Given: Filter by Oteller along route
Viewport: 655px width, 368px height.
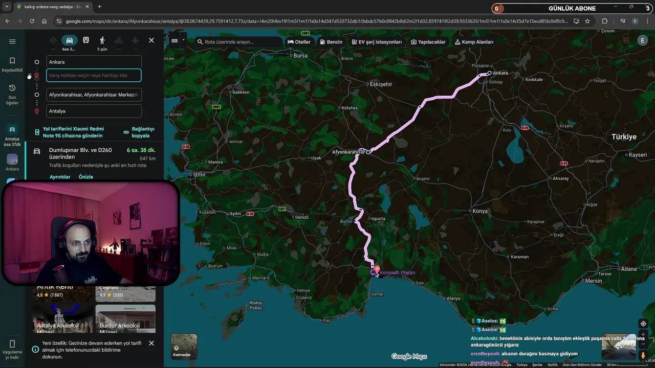Looking at the screenshot, I should pyautogui.click(x=299, y=42).
